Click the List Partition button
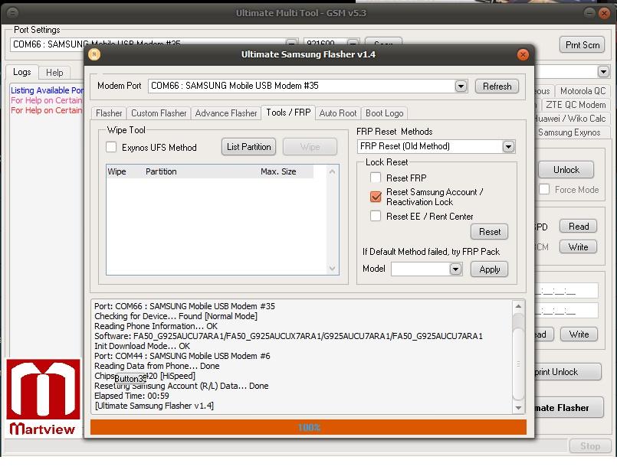Viewport: 617px width, 473px height. (248, 147)
